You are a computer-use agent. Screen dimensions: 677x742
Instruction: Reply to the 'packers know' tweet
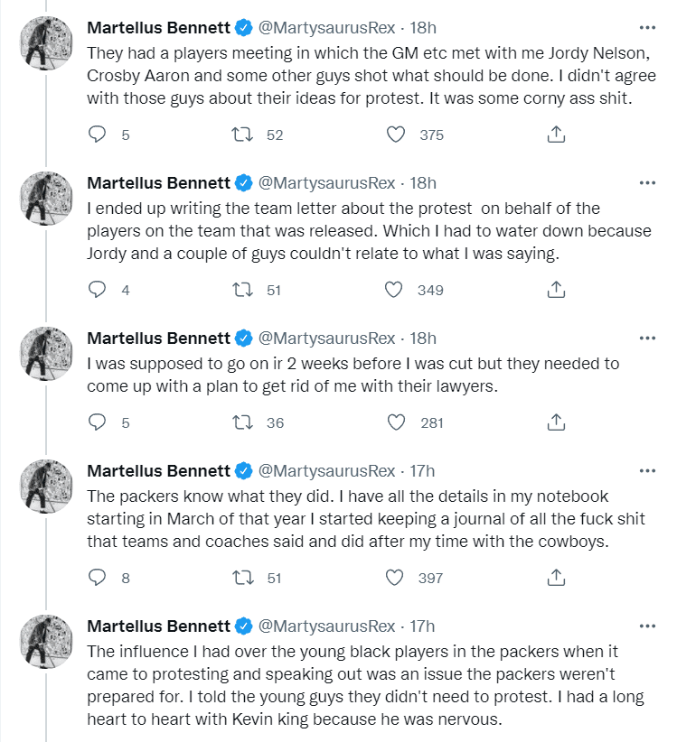pyautogui.click(x=98, y=577)
